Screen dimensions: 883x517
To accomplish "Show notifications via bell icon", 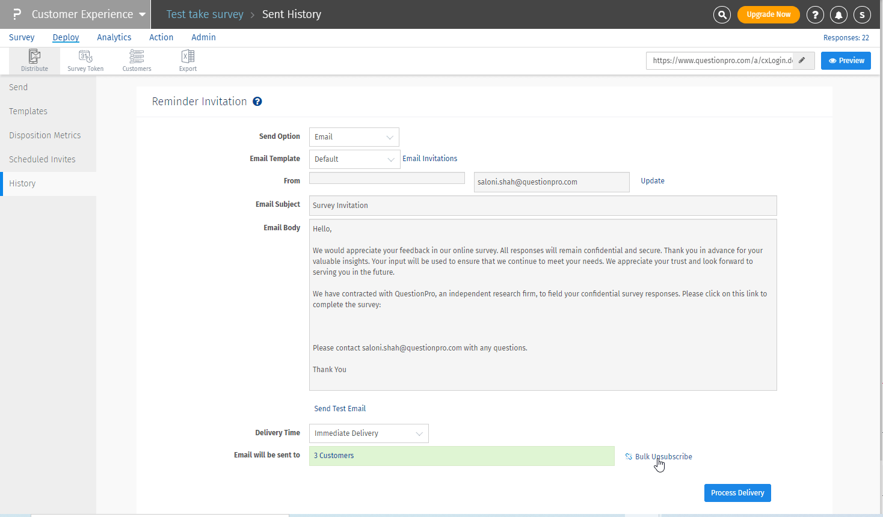I will pyautogui.click(x=838, y=14).
